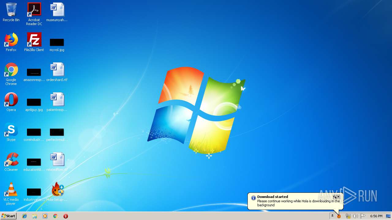Image resolution: width=392 pixels, height=220 pixels.
Task: Select the museumyah Word document icon
Action: tap(57, 12)
